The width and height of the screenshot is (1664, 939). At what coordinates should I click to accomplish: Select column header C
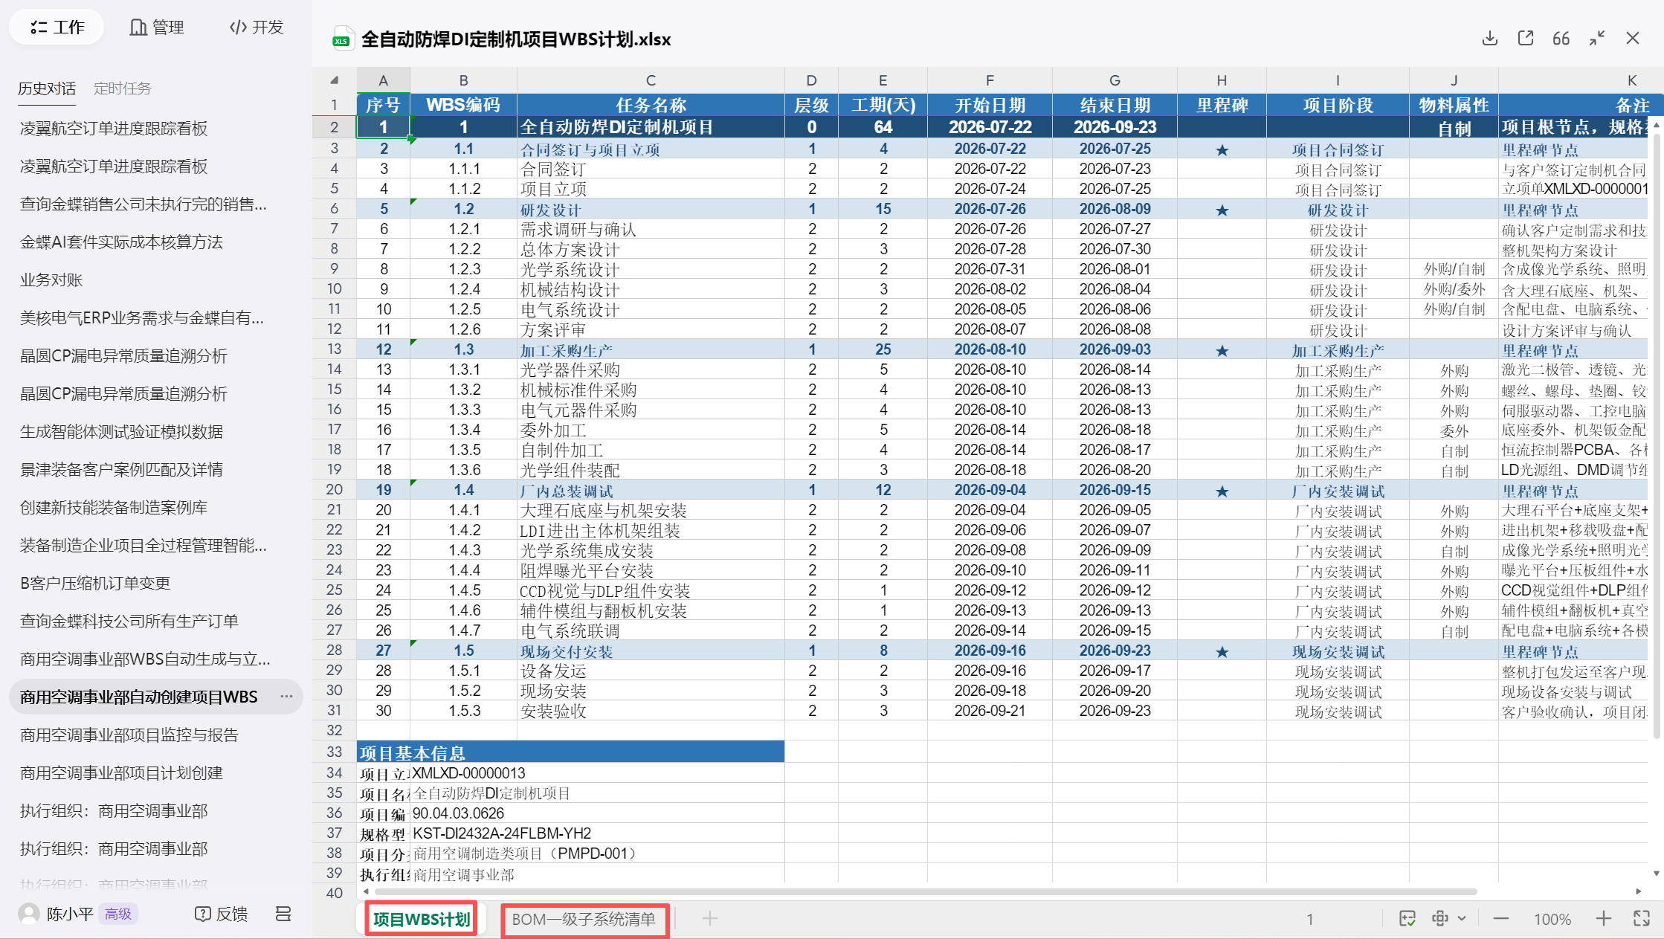point(651,80)
